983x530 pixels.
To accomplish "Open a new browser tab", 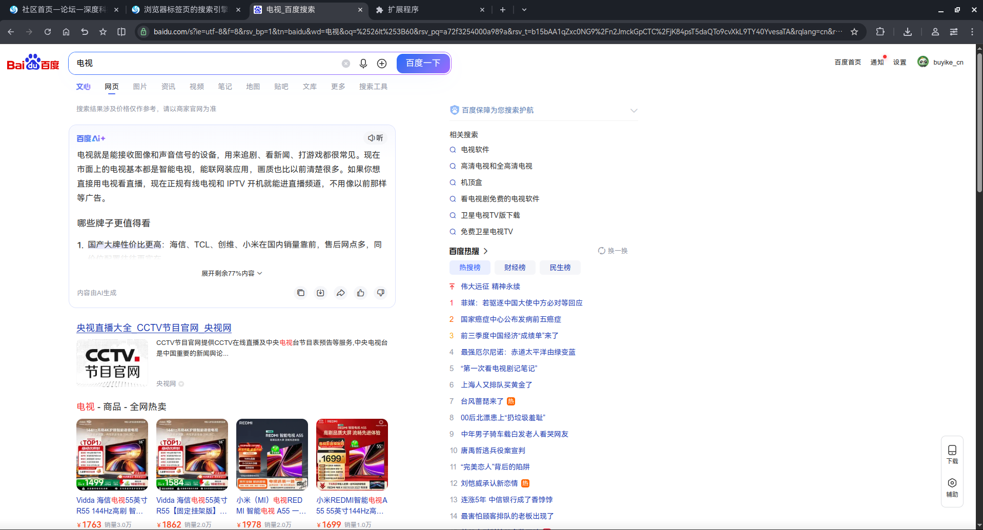I will tap(503, 10).
